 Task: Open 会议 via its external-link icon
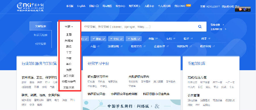click(121, 39)
